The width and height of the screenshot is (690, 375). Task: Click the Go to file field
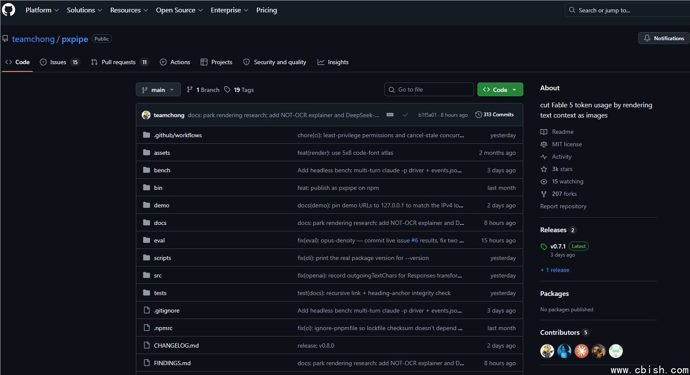coord(429,89)
